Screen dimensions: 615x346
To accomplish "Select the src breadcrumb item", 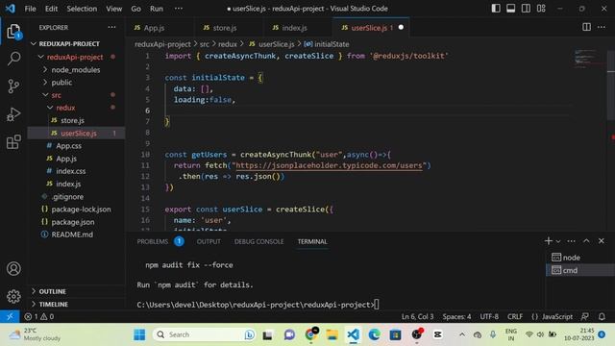I will point(205,44).
